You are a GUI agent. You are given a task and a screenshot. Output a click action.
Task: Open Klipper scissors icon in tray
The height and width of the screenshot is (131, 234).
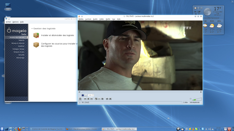tap(206, 129)
